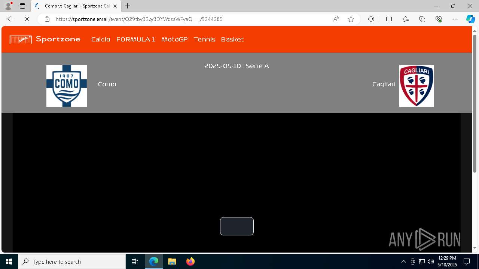Open Microsoft Edge from the taskbar
This screenshot has width=479, height=269.
point(154,262)
